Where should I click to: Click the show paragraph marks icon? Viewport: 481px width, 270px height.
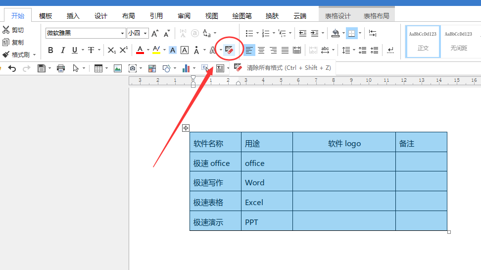pos(390,50)
